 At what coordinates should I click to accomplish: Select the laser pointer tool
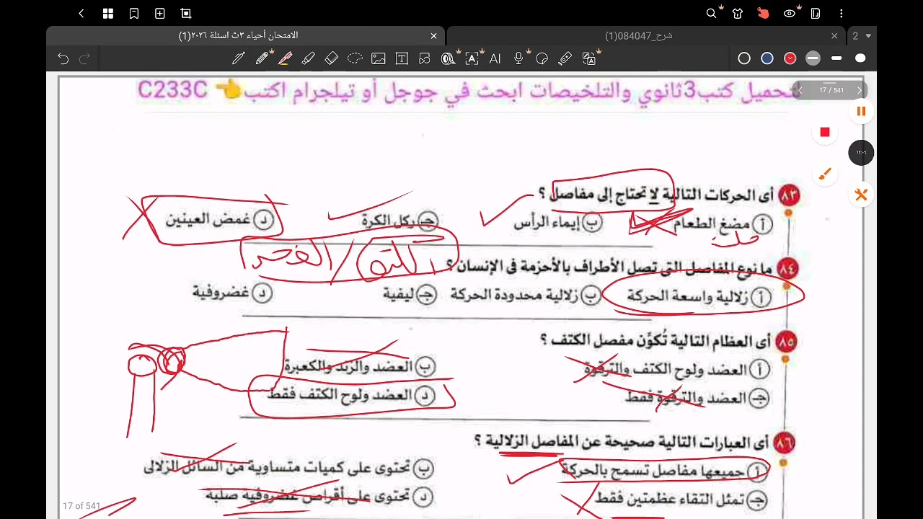(x=565, y=58)
